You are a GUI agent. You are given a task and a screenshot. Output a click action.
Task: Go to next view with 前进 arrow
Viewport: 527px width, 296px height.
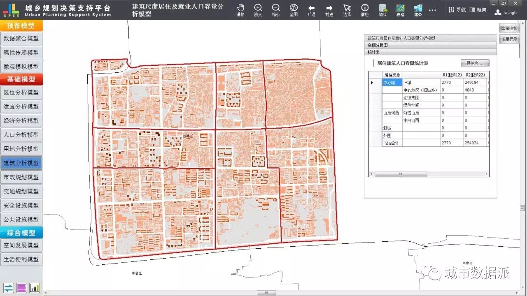pyautogui.click(x=329, y=10)
